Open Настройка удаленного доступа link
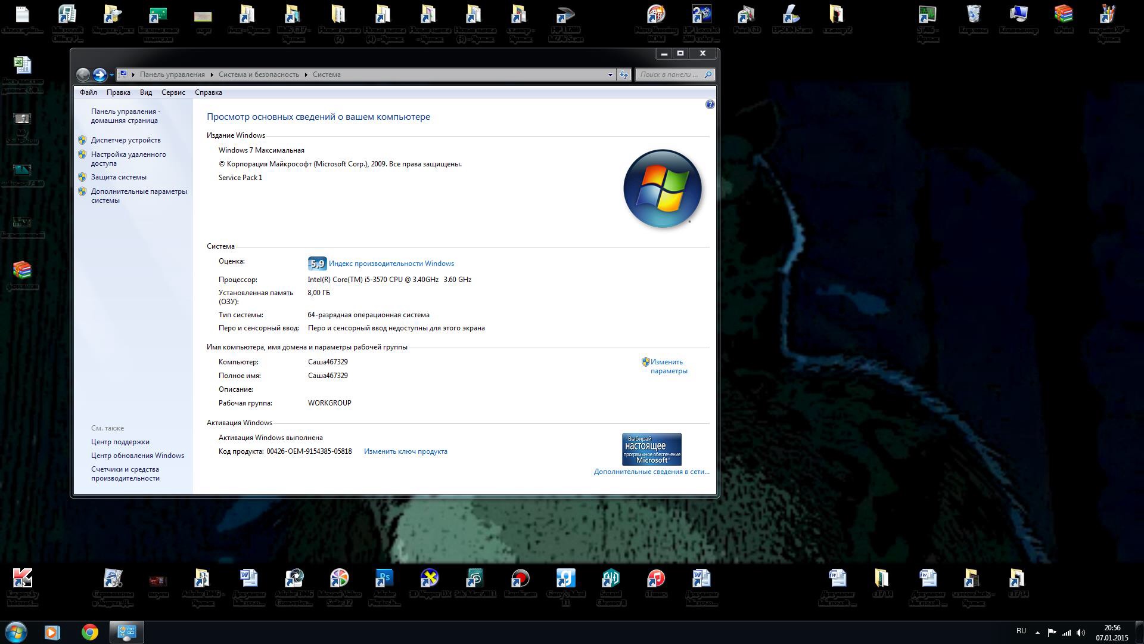This screenshot has height=644, width=1144. (x=129, y=159)
